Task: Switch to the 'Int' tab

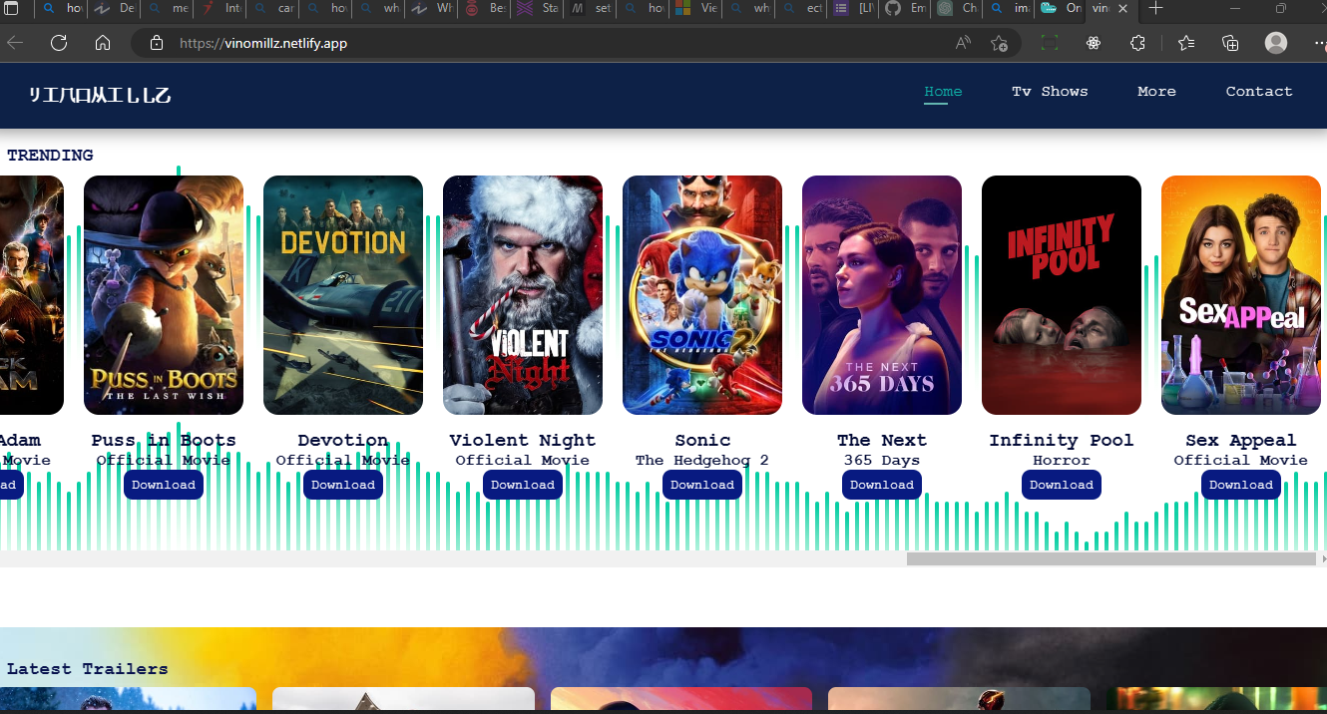Action: coord(221,8)
